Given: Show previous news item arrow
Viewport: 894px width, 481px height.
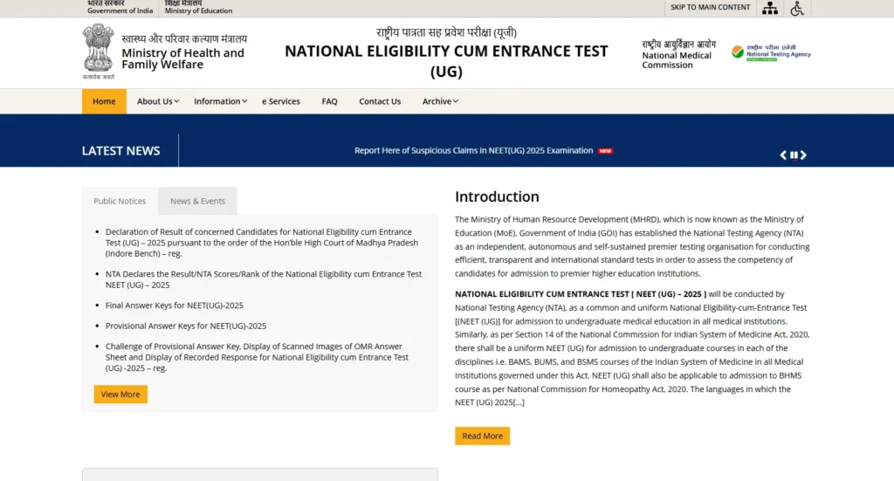Looking at the screenshot, I should click(x=783, y=155).
